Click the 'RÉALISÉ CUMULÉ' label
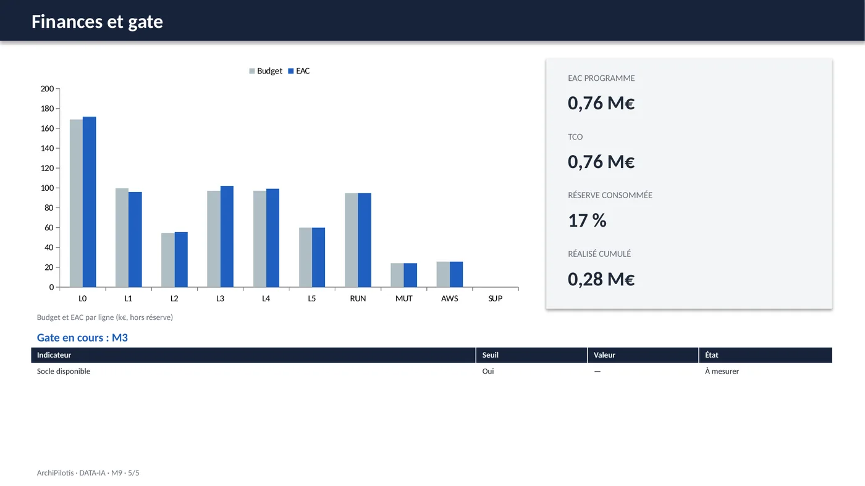The width and height of the screenshot is (865, 486). [x=599, y=254]
